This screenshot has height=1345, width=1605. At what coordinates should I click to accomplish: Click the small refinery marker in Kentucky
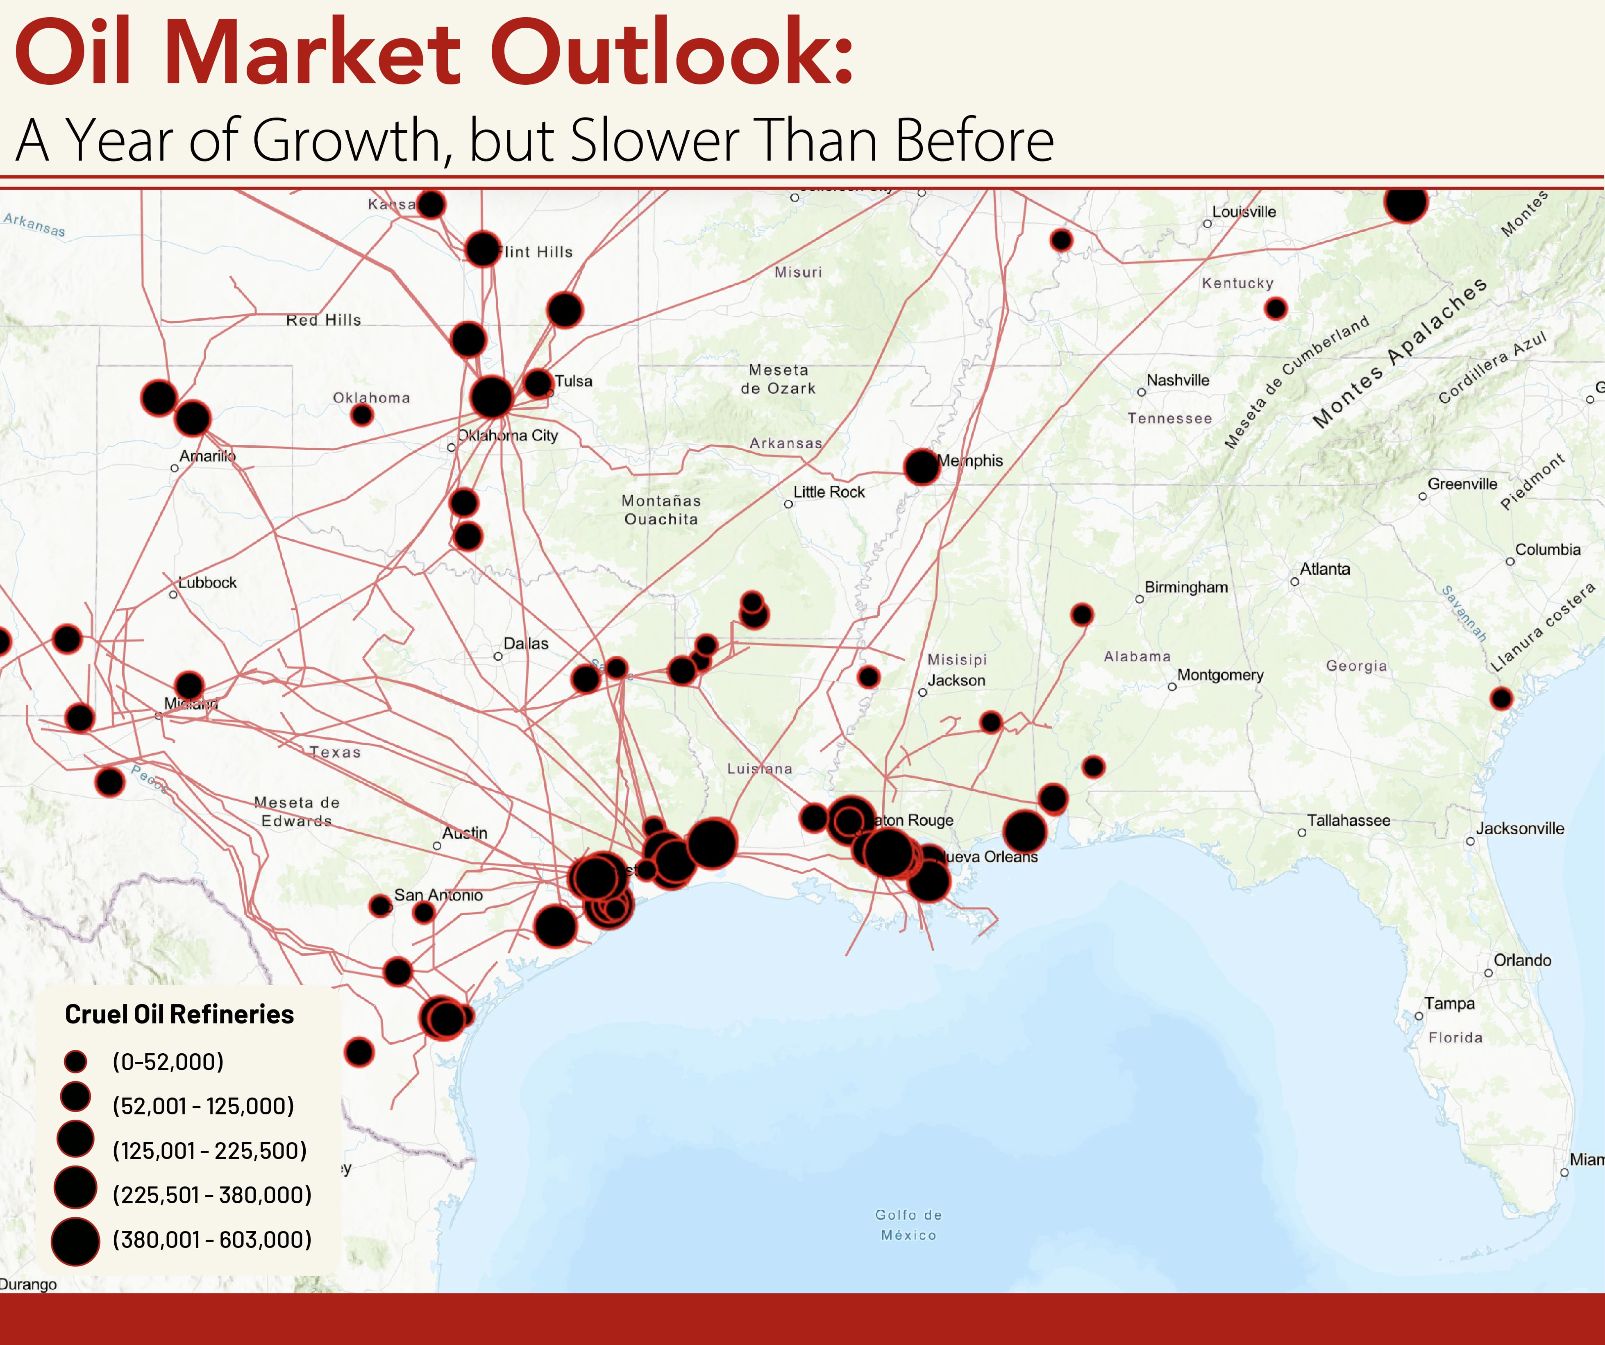pyautogui.click(x=1276, y=309)
